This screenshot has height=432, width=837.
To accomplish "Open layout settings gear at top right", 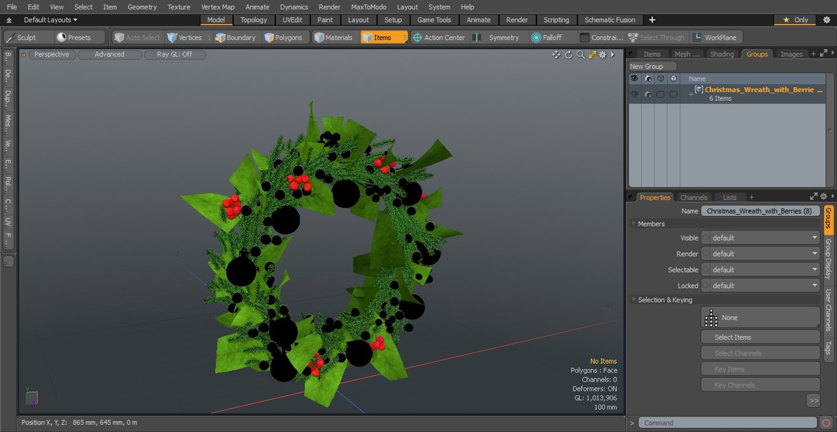I will [x=827, y=20].
